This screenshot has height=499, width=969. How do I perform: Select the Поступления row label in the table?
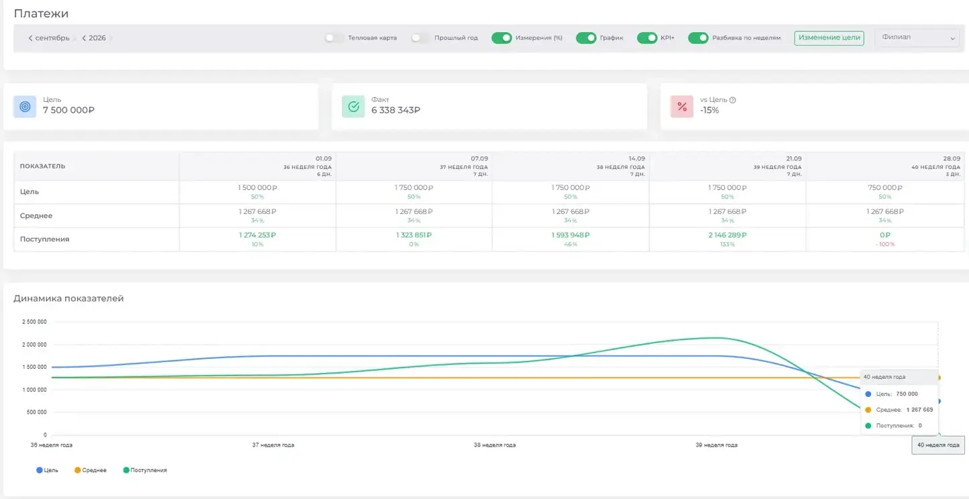tap(45, 239)
